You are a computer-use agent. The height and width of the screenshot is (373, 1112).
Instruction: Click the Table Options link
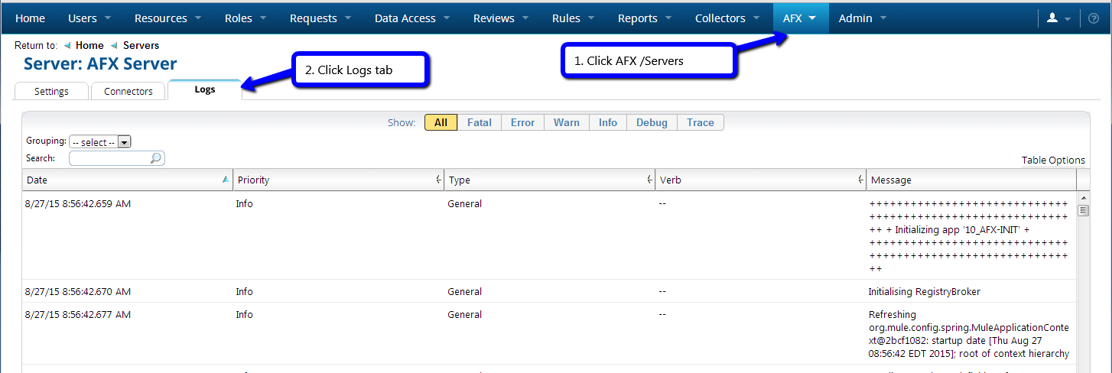click(1053, 161)
